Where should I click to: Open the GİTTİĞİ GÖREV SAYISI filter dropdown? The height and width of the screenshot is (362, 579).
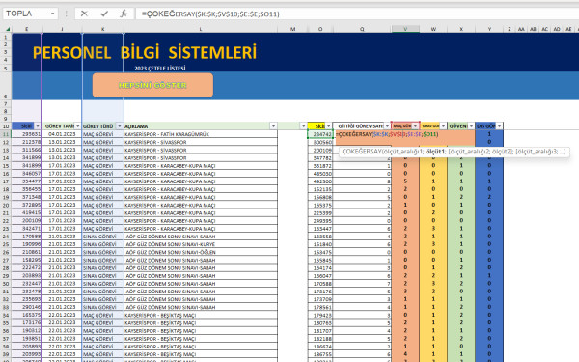click(x=387, y=125)
